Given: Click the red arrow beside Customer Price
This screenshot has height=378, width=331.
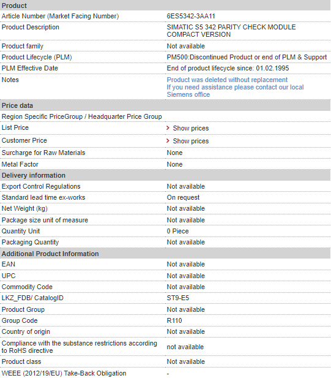Looking at the screenshot, I should [168, 140].
